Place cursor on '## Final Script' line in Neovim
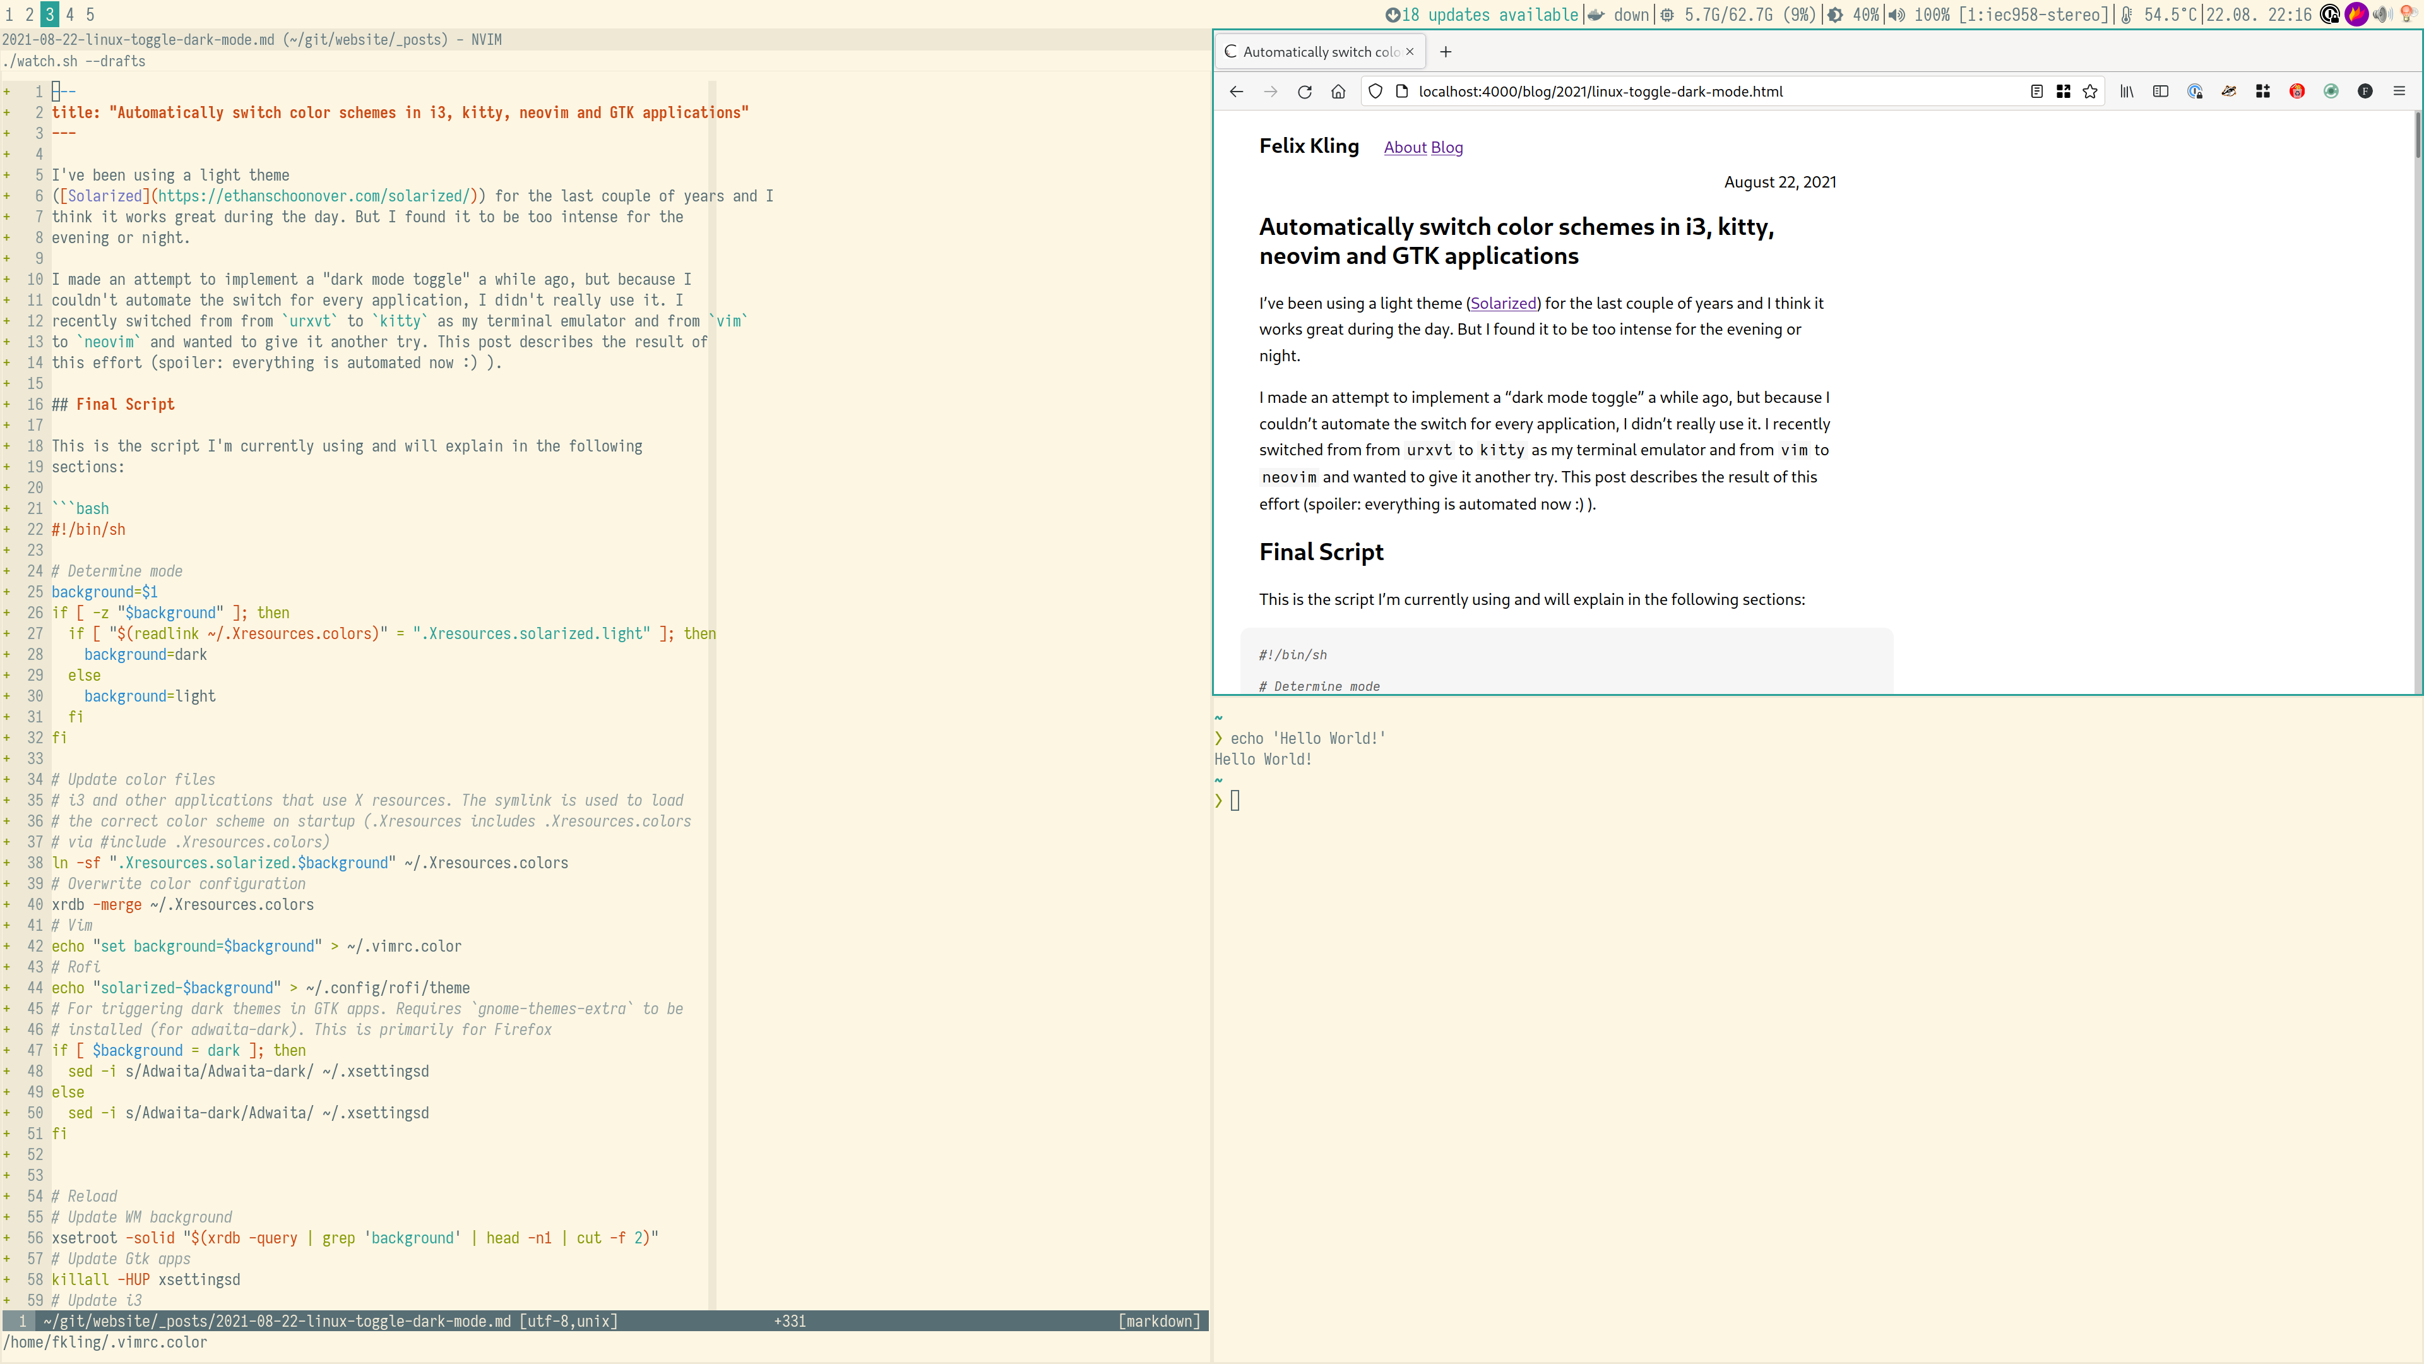Image resolution: width=2424 pixels, height=1364 pixels. (x=113, y=404)
